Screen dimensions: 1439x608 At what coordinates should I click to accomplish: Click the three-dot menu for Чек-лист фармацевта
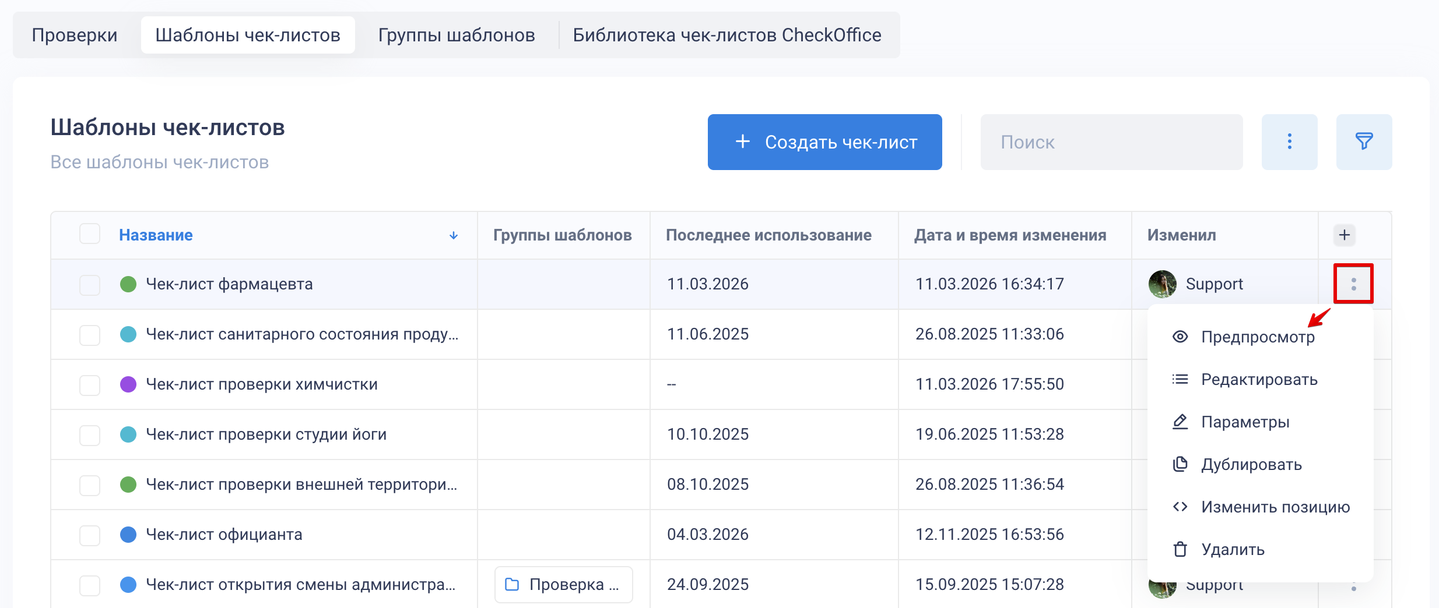pos(1353,284)
